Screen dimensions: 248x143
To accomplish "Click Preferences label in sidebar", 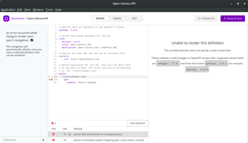I will (x=10, y=140).
